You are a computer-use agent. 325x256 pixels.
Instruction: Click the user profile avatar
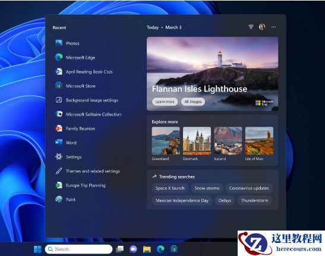click(x=262, y=27)
